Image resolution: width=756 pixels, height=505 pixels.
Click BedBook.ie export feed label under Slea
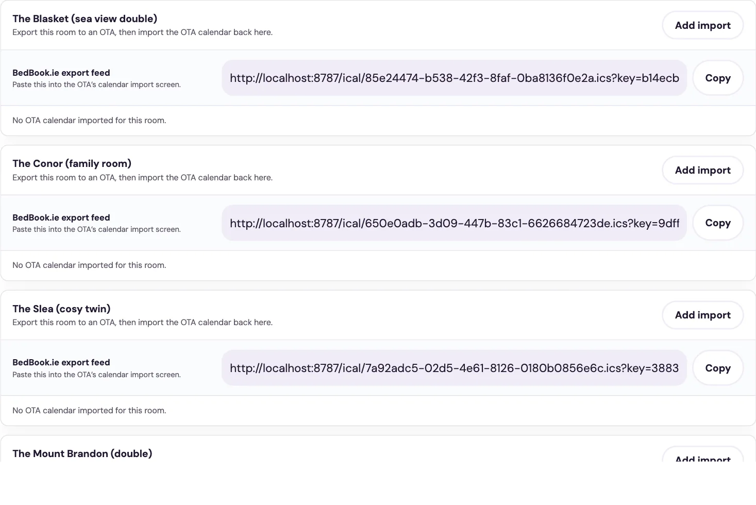61,362
